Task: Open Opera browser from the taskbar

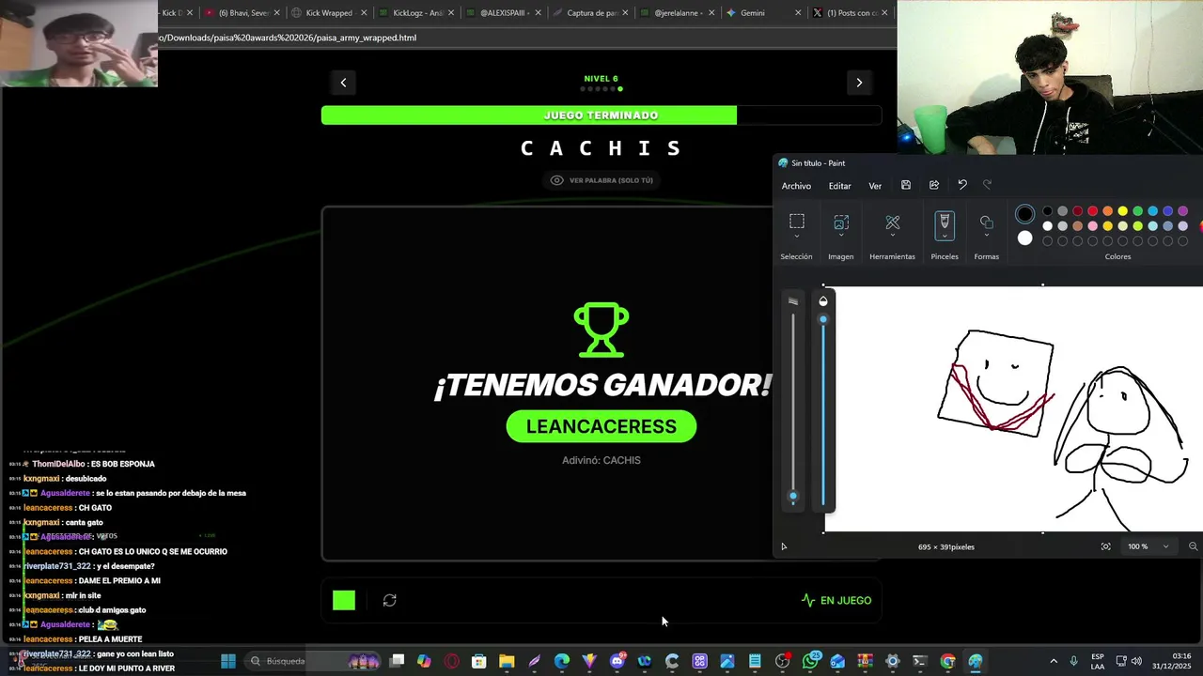Action: [452, 661]
